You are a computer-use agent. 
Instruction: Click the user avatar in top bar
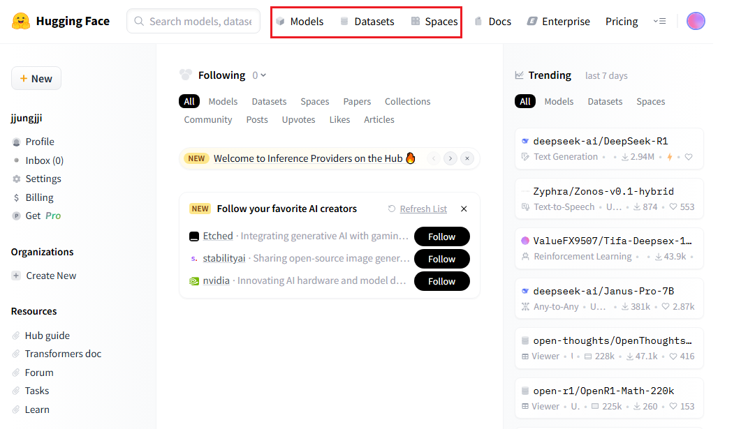(696, 21)
